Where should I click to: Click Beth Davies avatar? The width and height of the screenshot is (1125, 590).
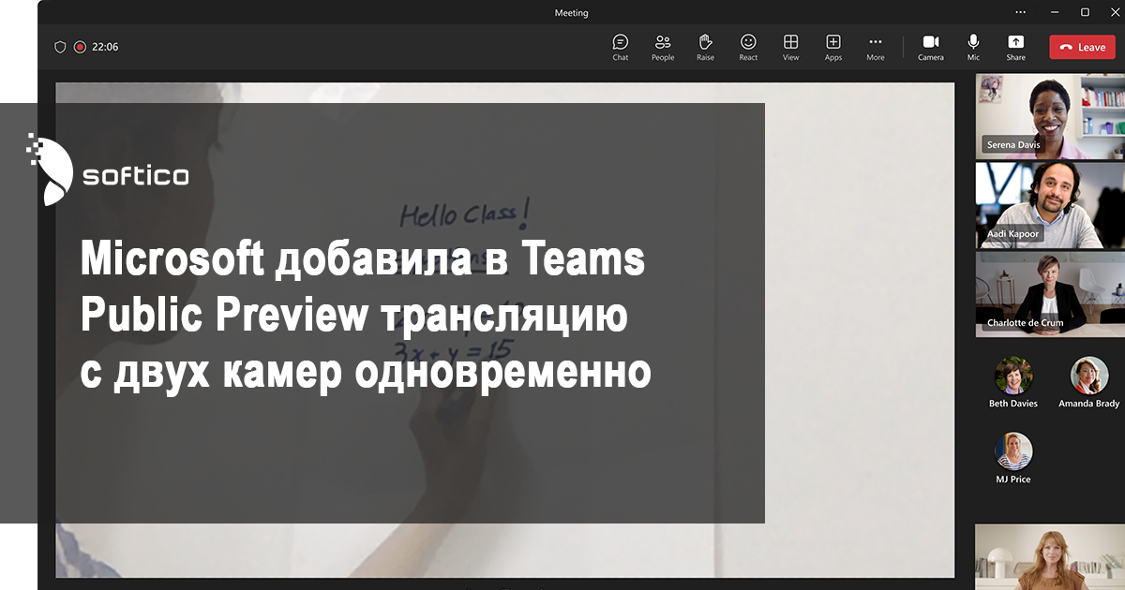(x=1013, y=376)
